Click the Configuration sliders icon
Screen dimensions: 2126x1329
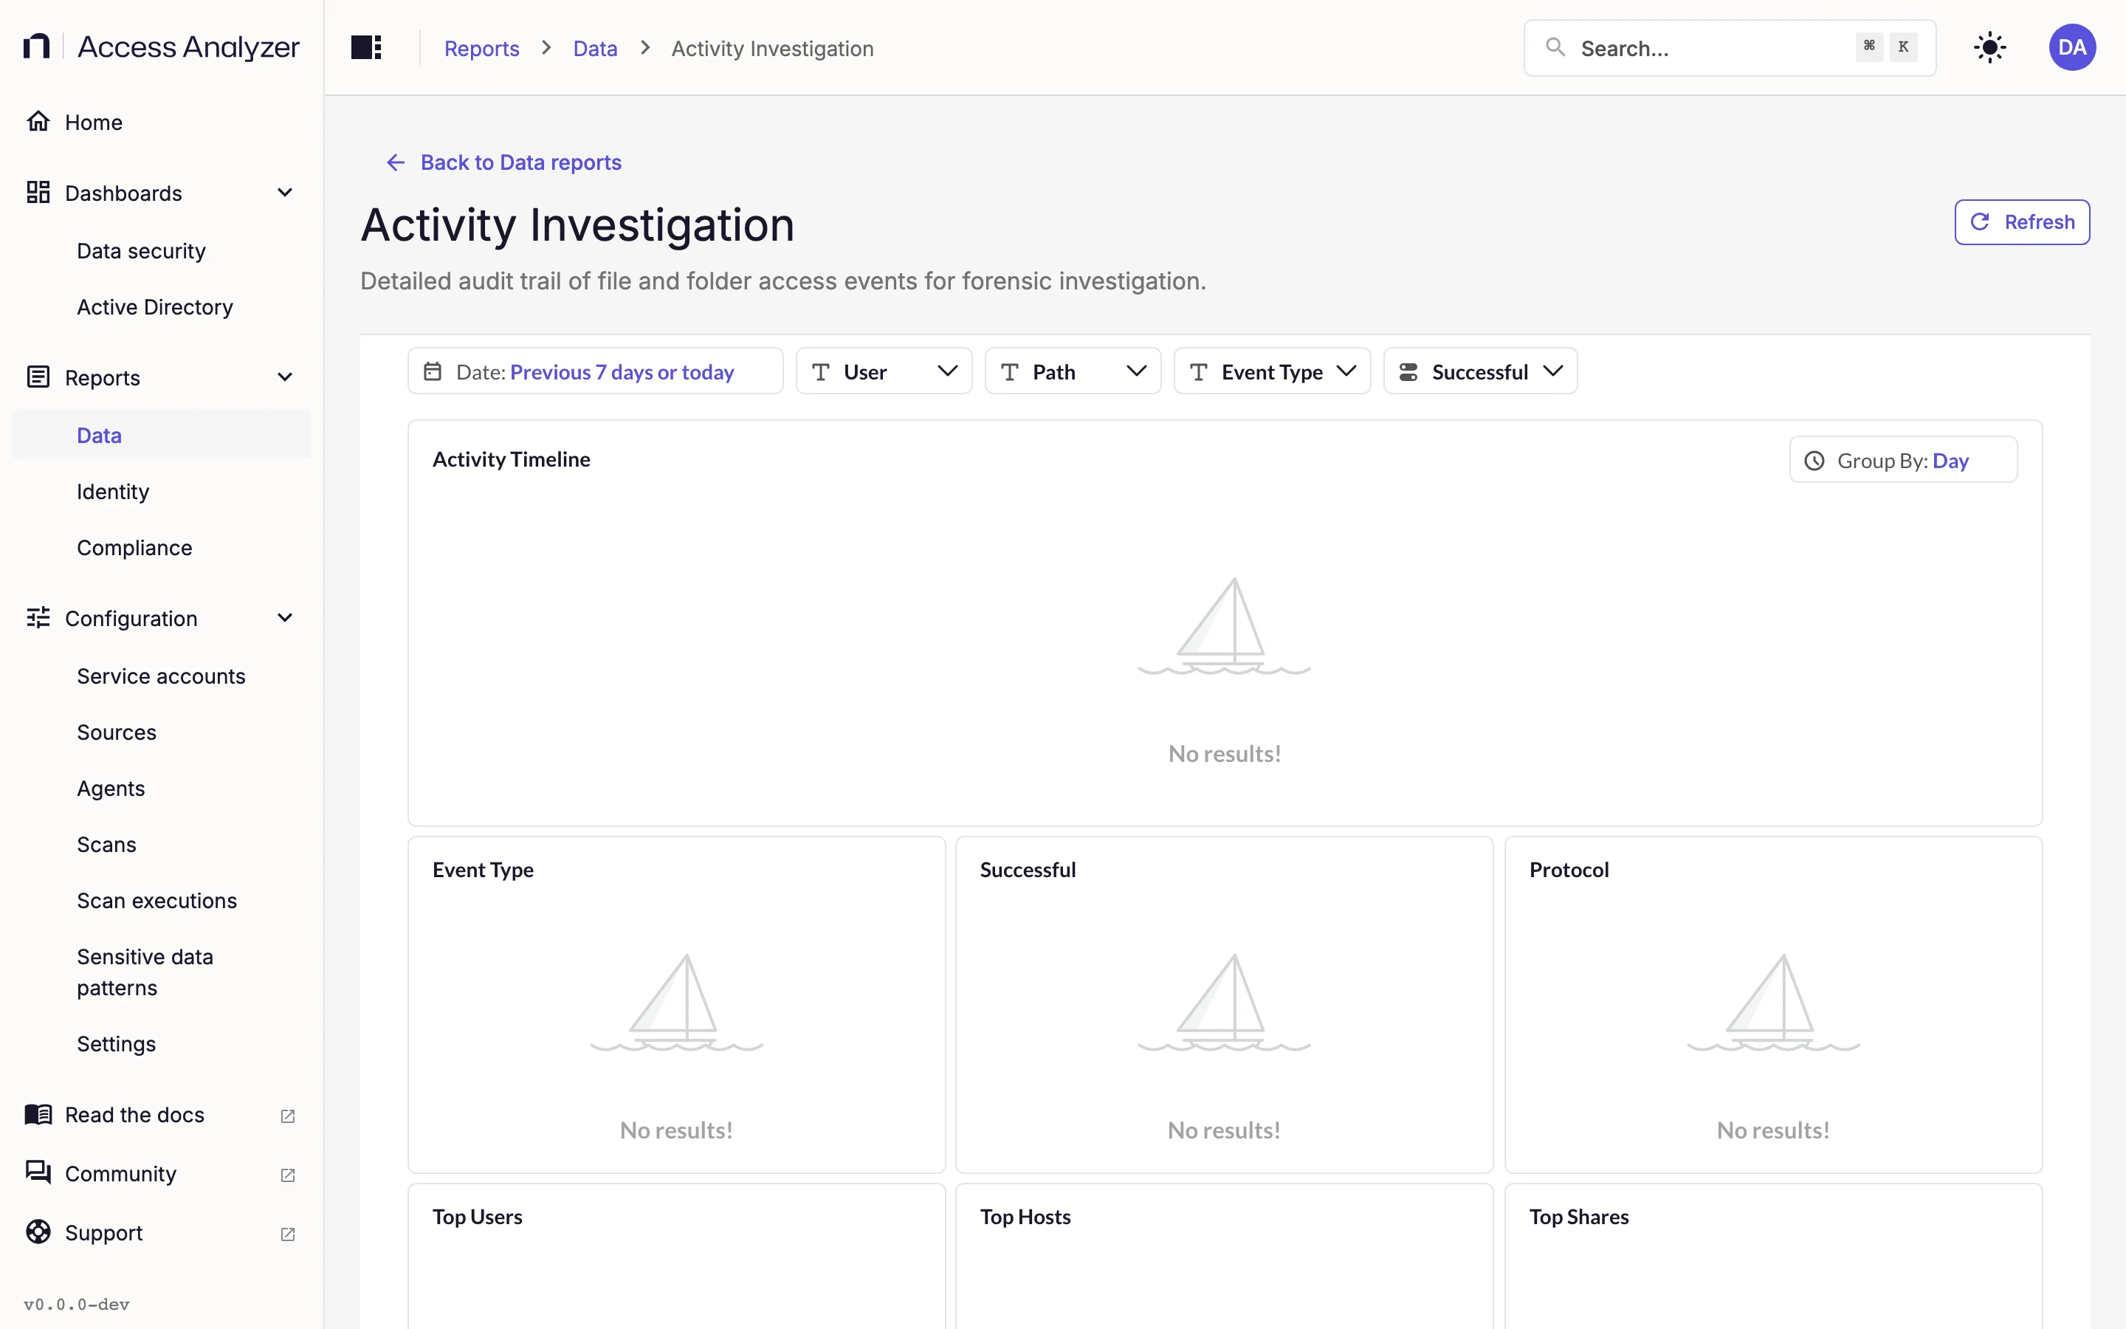38,618
